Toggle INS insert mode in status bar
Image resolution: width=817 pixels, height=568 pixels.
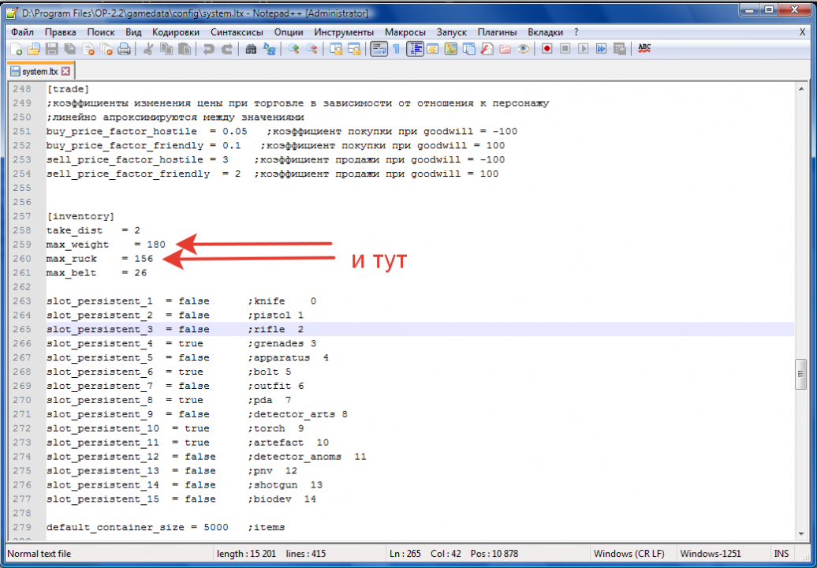782,554
